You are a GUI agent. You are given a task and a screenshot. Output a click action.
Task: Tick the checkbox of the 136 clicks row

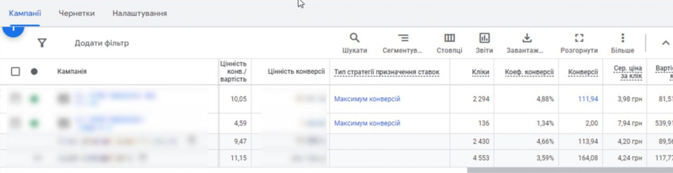[15, 123]
